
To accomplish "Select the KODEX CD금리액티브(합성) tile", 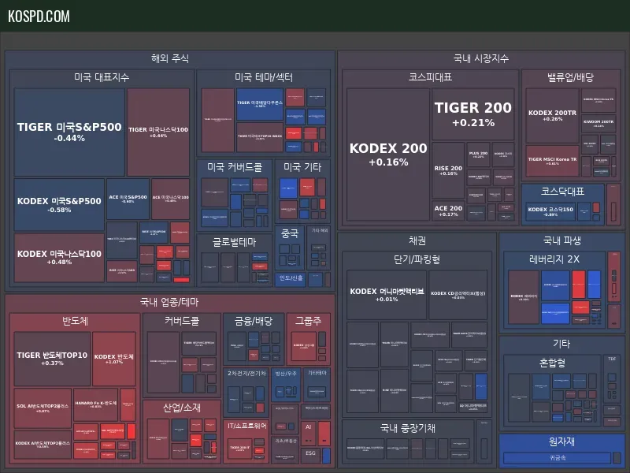I will [x=458, y=294].
